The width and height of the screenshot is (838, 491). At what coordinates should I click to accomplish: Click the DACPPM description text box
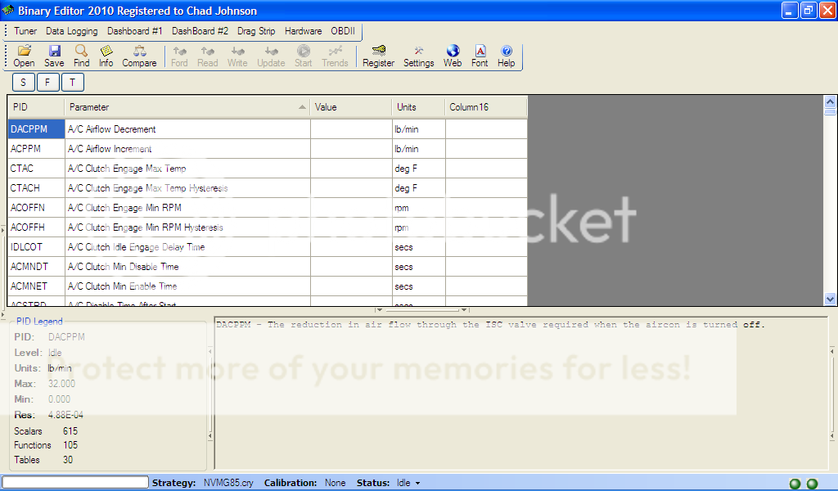tap(520, 393)
